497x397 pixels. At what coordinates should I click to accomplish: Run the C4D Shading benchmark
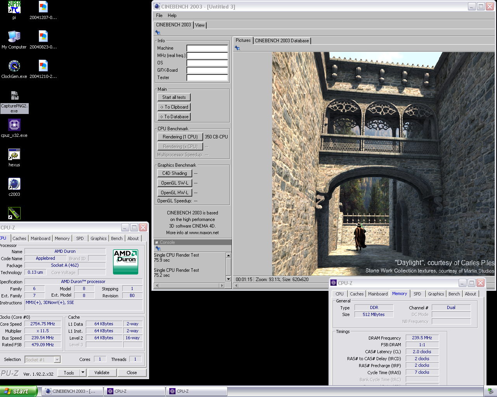click(175, 173)
